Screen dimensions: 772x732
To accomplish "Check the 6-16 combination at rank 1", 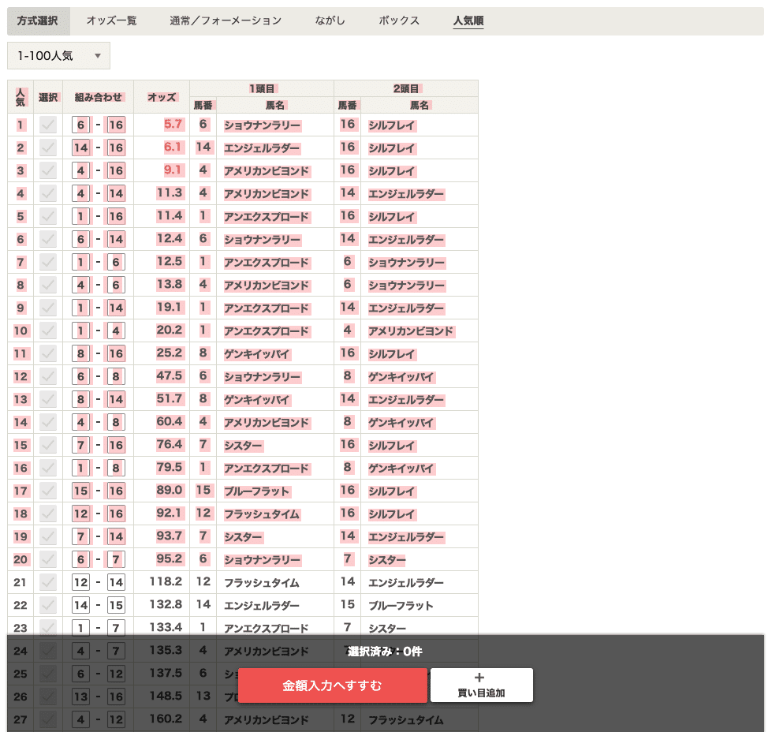I will point(48,125).
